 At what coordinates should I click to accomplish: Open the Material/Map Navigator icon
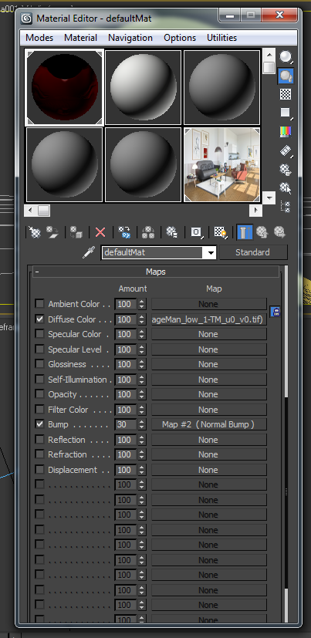tap(286, 207)
